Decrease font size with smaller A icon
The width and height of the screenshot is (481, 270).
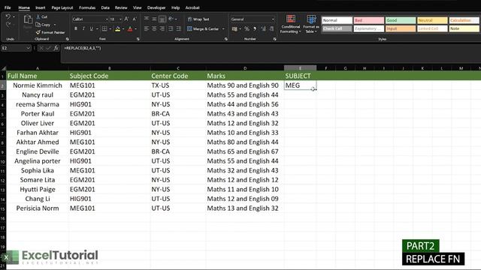[x=135, y=19]
